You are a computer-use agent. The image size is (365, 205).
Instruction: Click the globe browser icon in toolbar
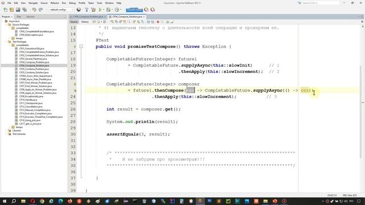[79, 10]
